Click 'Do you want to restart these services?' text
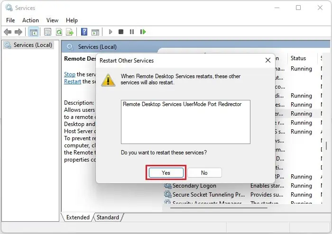The width and height of the screenshot is (332, 234). (164, 153)
